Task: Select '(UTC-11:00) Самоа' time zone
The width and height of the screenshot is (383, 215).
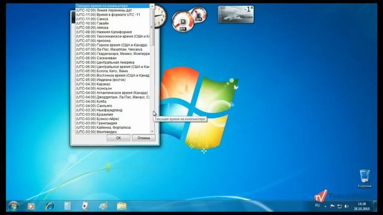Action: [x=113, y=19]
